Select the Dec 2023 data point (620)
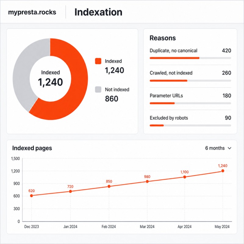The image size is (244, 244). 31,196
